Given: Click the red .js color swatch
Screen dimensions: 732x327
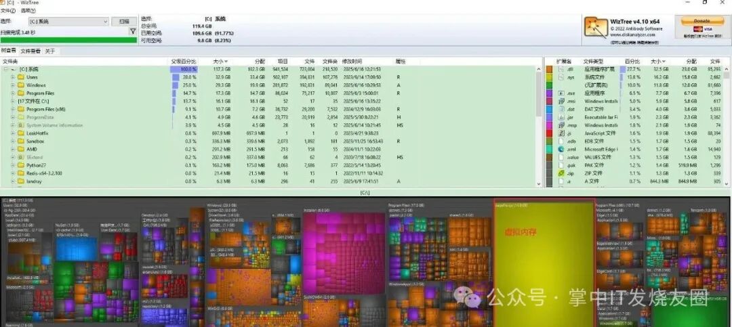Looking at the screenshot, I should (550, 133).
